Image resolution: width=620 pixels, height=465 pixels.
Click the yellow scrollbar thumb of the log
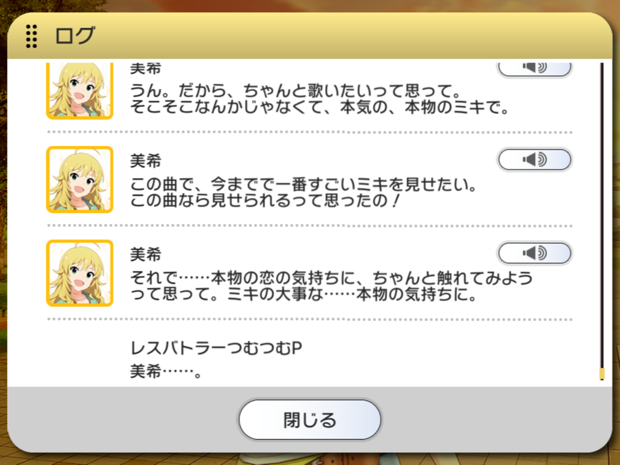pyautogui.click(x=602, y=374)
